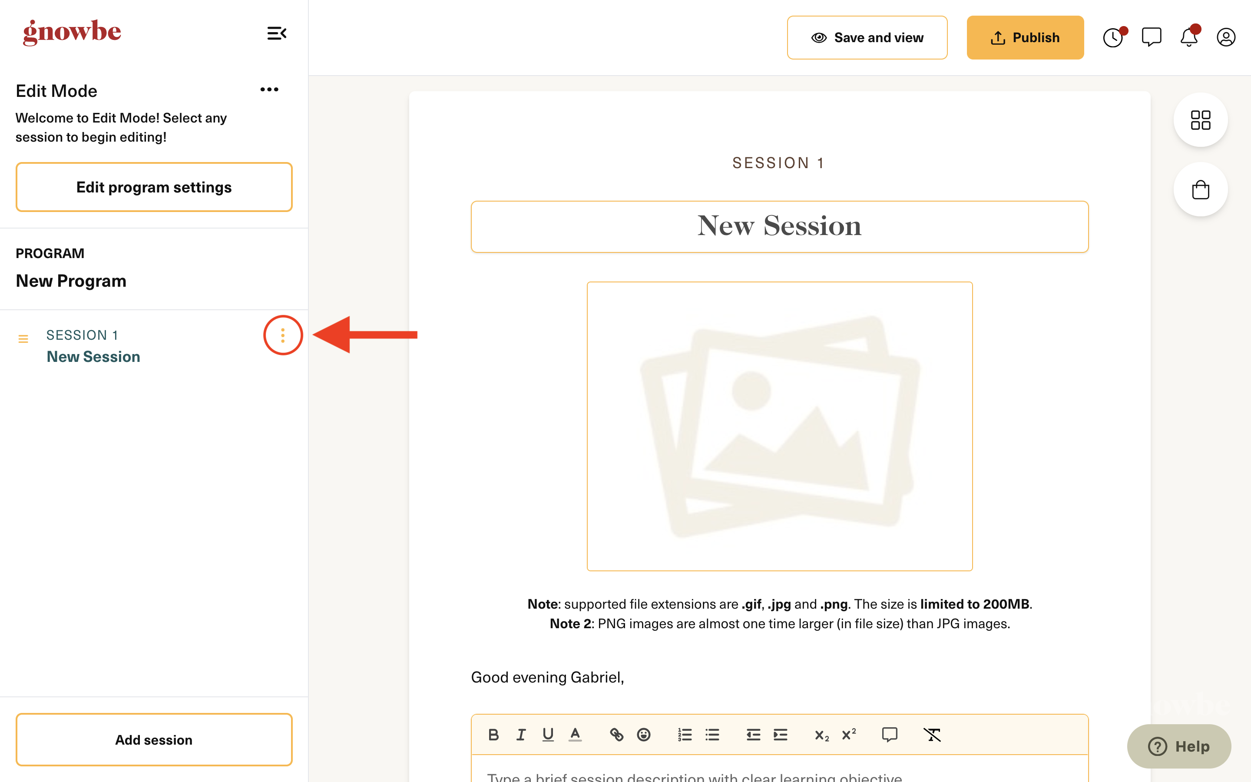Screen dimensions: 1251x782
Task: Toggle bold formatting
Action: point(493,734)
